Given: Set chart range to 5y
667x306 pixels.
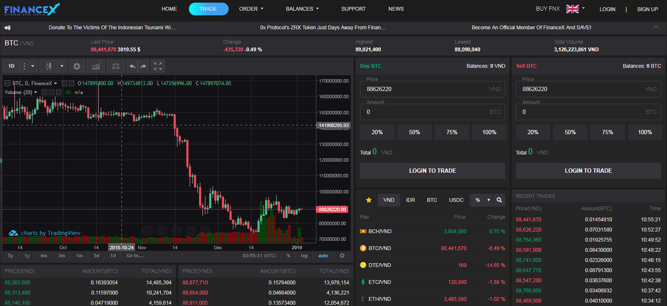Looking at the screenshot, I should [10, 256].
